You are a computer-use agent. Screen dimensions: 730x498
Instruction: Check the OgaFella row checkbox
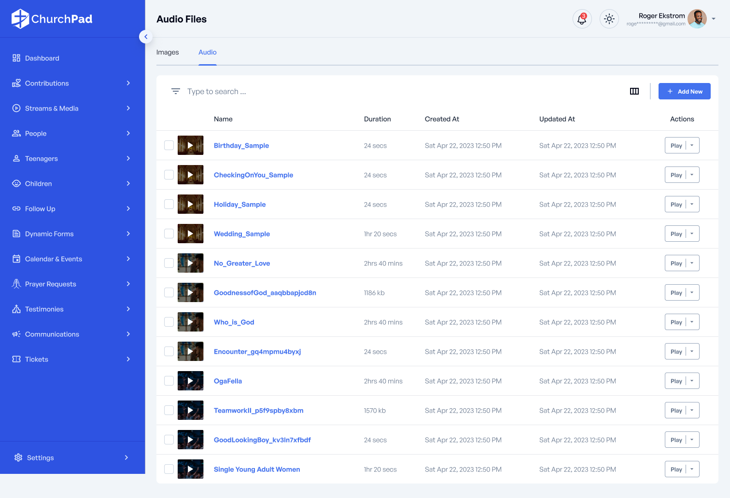169,381
